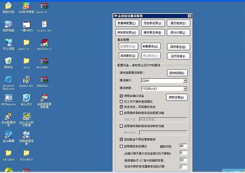Click the 数据库配置(C) button
Image resolution: width=245 pixels, height=173 pixels.
[127, 23]
